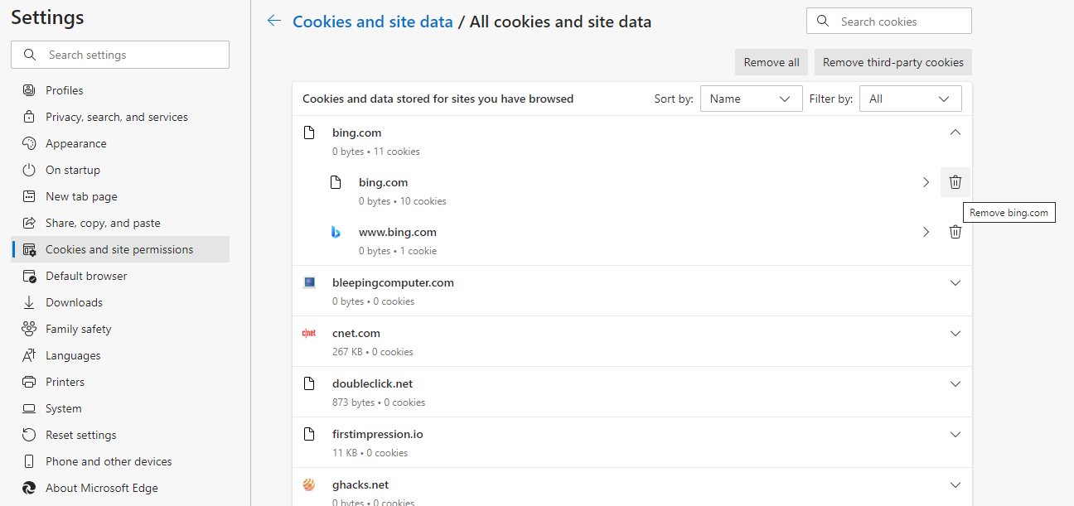The width and height of the screenshot is (1074, 506).
Task: Click the power icon for On startup
Action: tap(29, 170)
